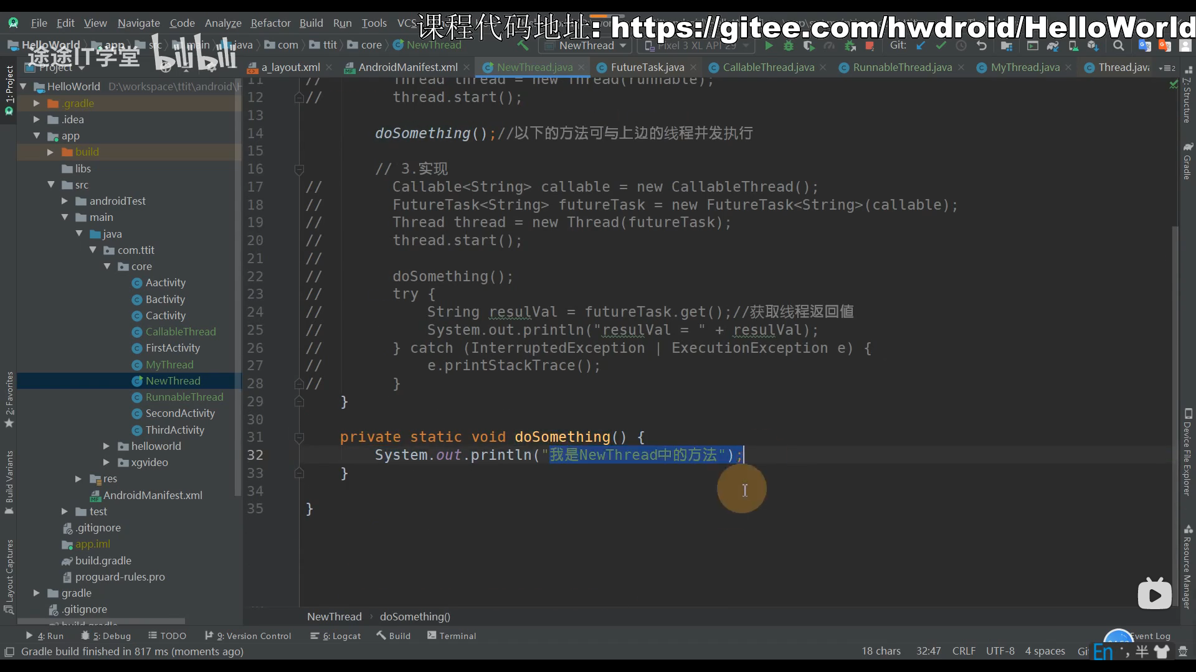
Task: Toggle the Layout Captures tool window
Action: pos(9,577)
